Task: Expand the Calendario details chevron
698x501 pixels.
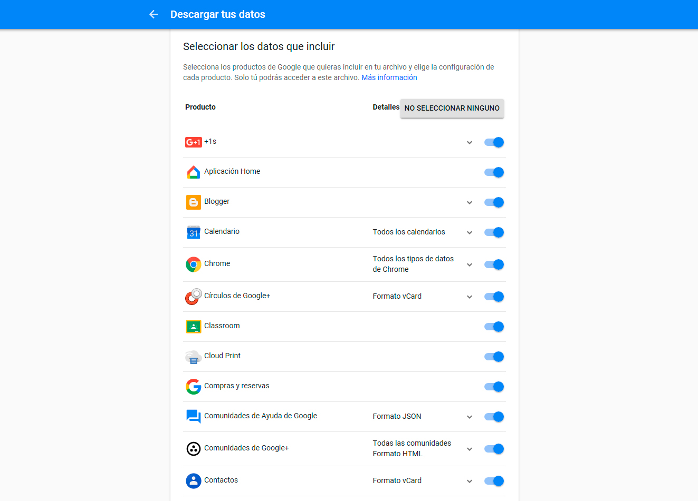Action: click(x=470, y=233)
